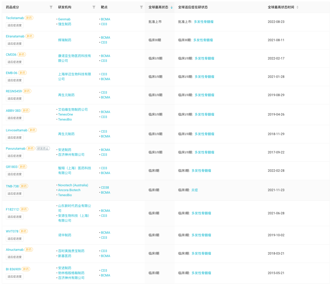
Task: Select date 2022-08-23 cell
Action: point(276,22)
